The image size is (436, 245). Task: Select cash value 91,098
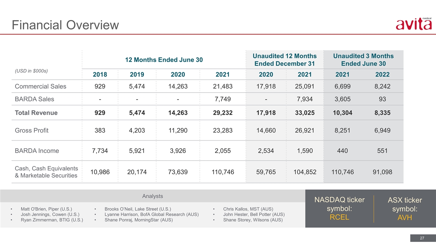(382, 172)
